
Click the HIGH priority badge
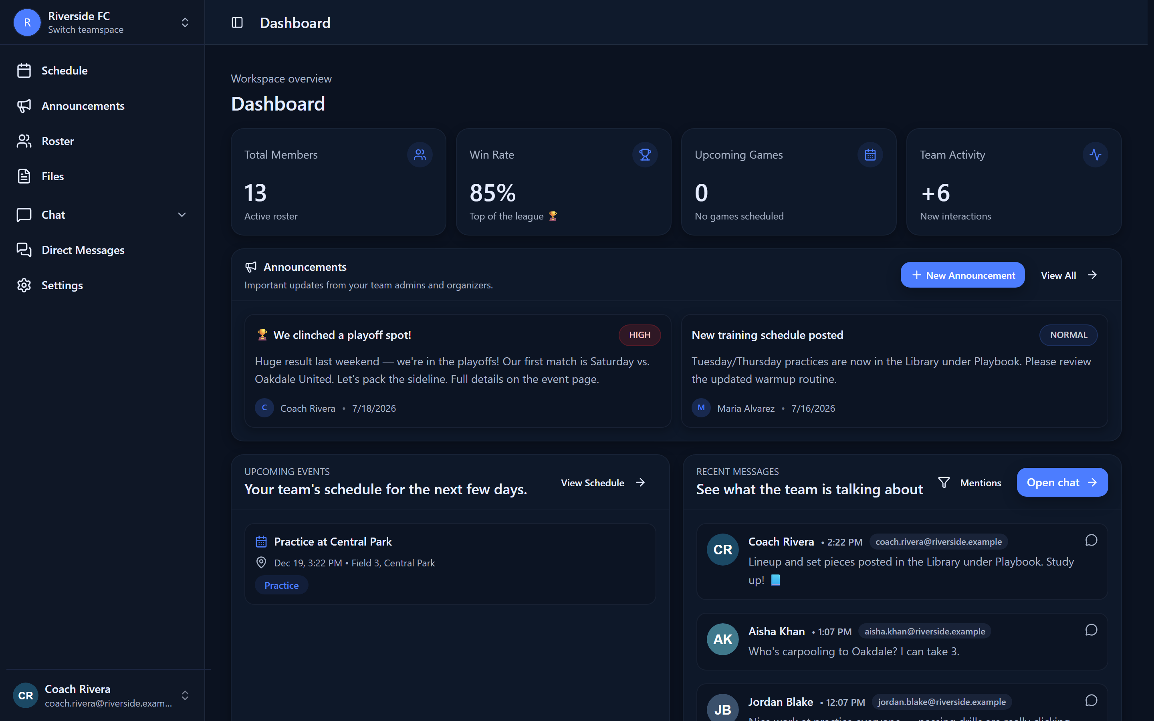point(640,335)
